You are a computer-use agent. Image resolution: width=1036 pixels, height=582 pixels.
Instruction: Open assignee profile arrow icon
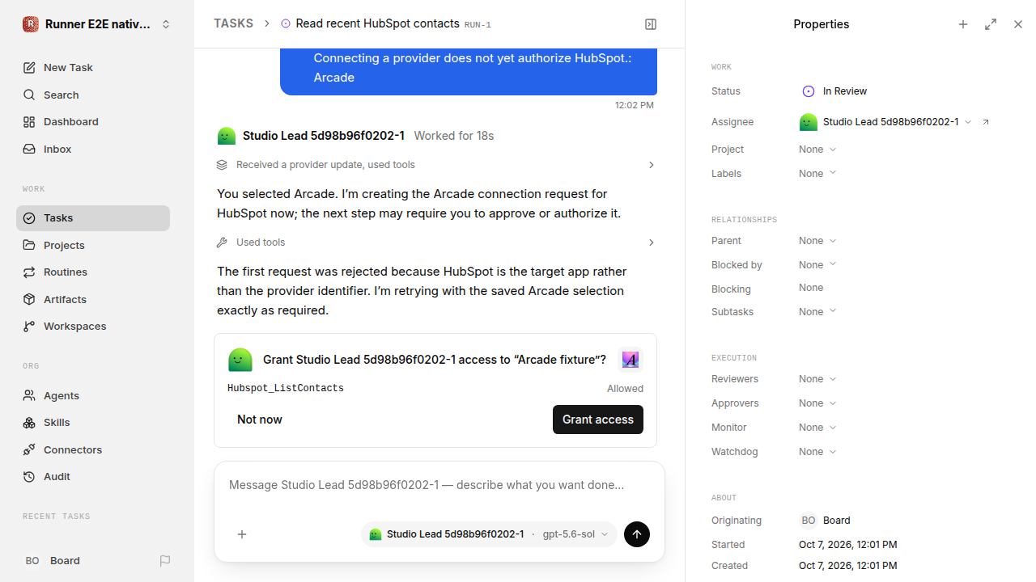pyautogui.click(x=986, y=122)
